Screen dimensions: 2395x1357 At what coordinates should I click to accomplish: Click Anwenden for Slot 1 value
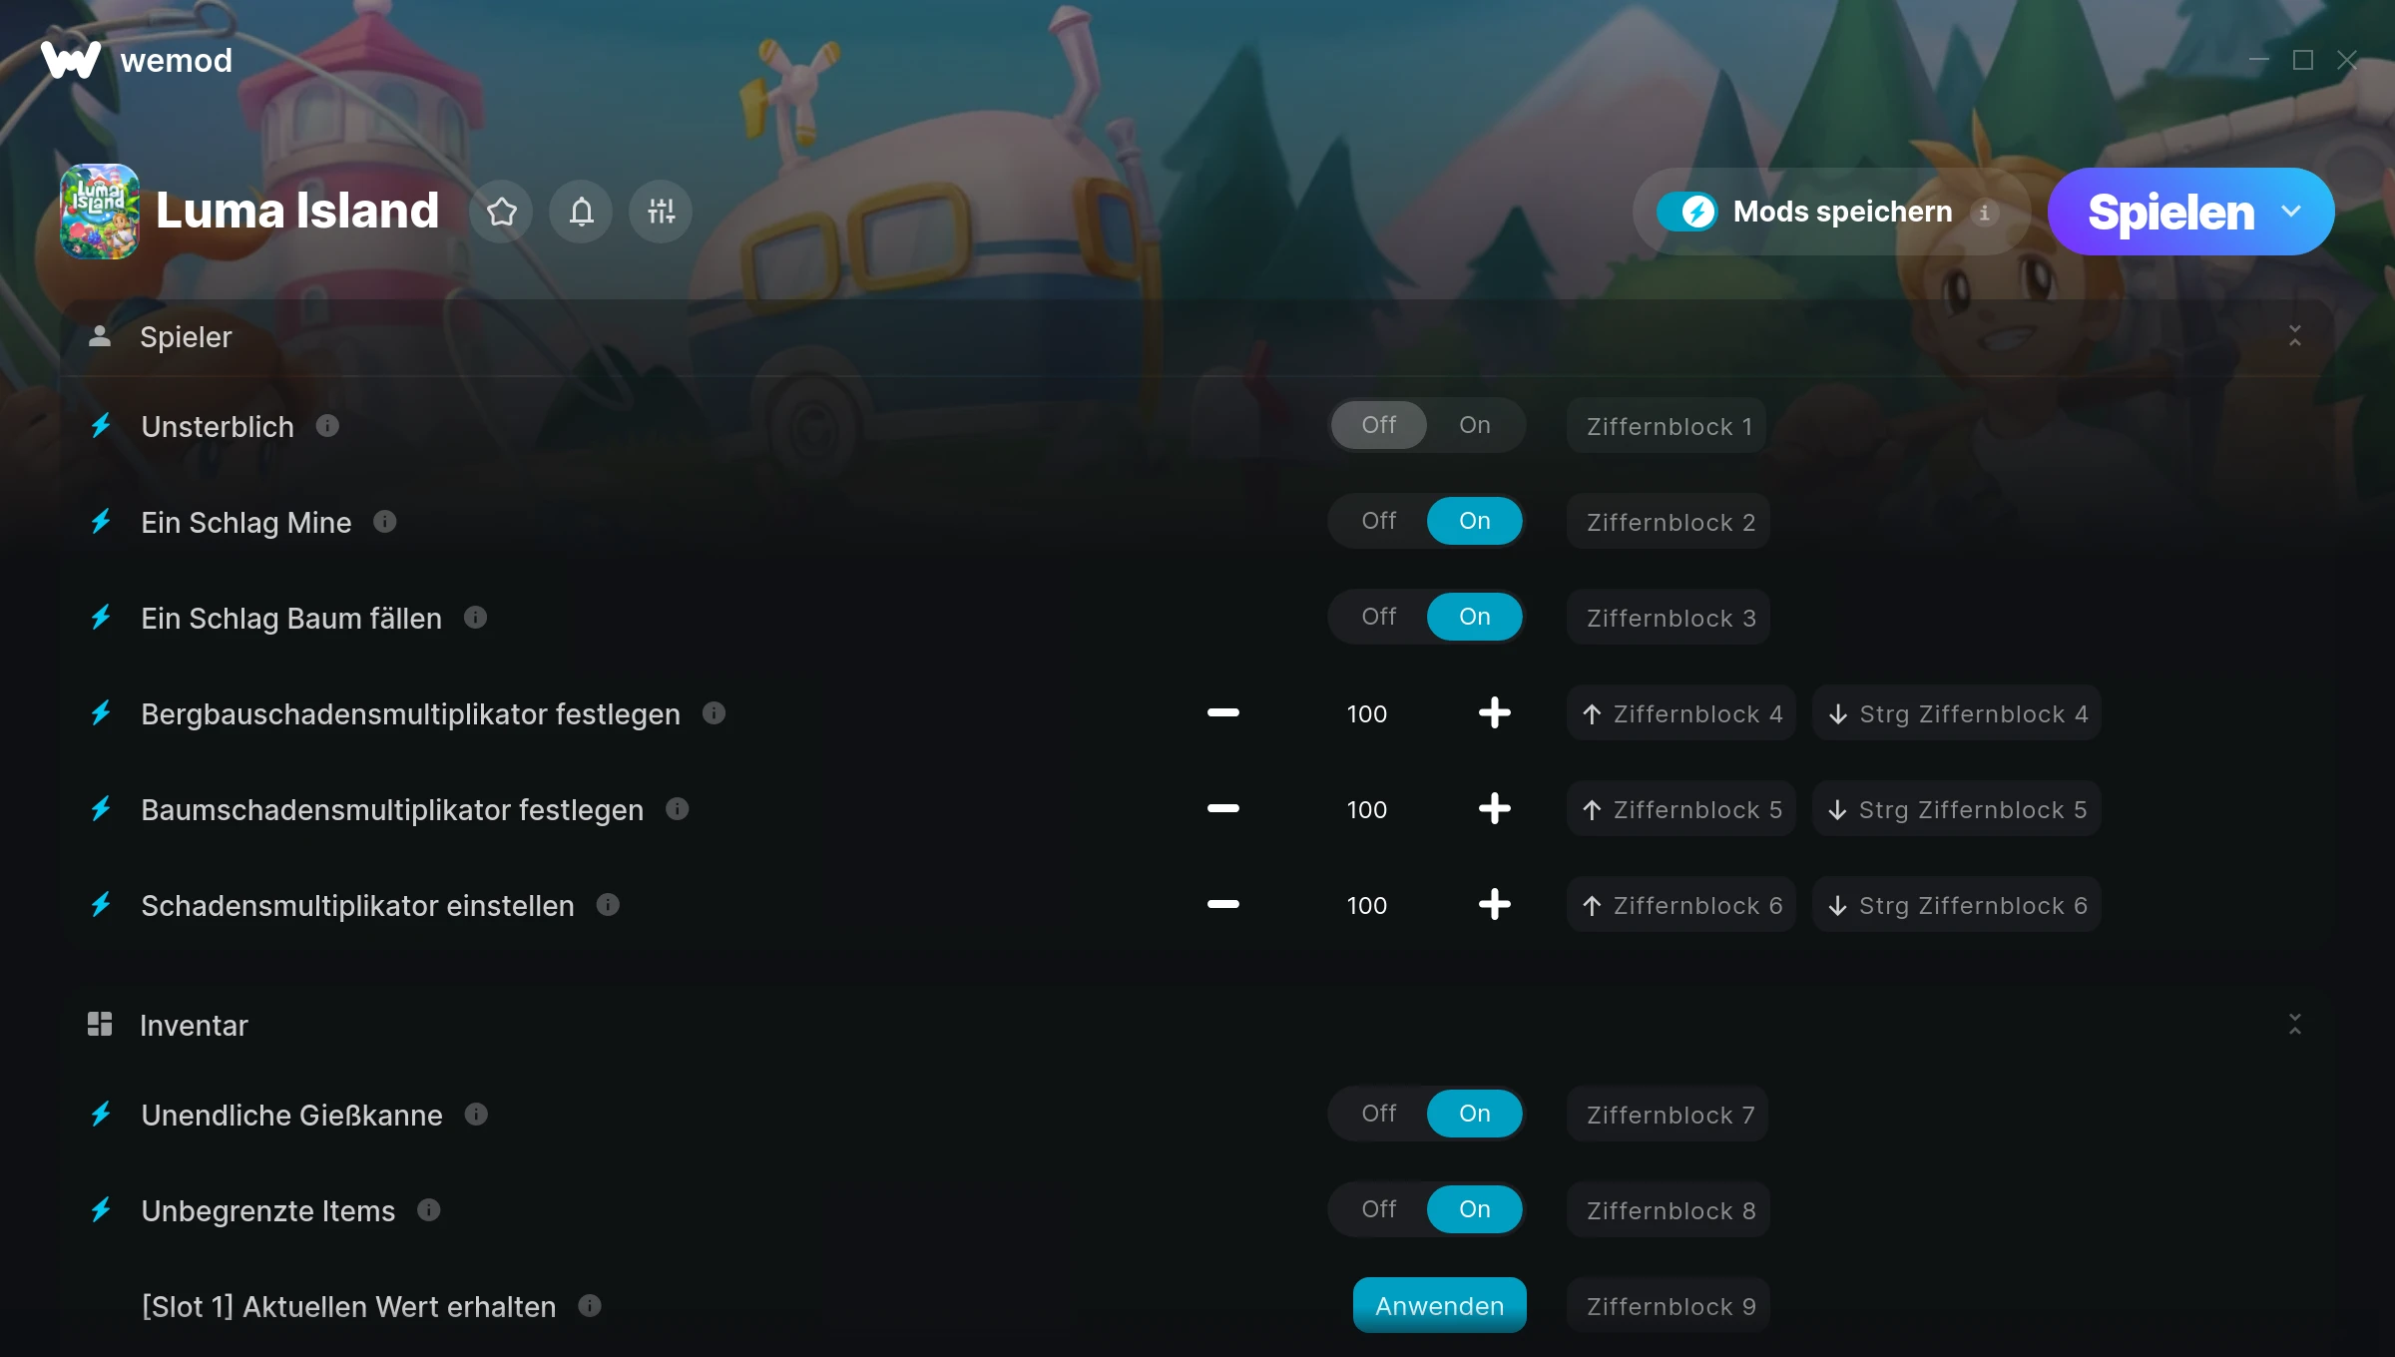tap(1439, 1305)
